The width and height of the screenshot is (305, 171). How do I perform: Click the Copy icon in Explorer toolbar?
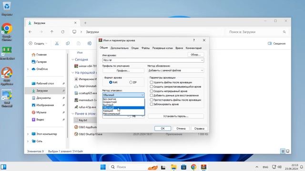pyautogui.click(x=68, y=43)
